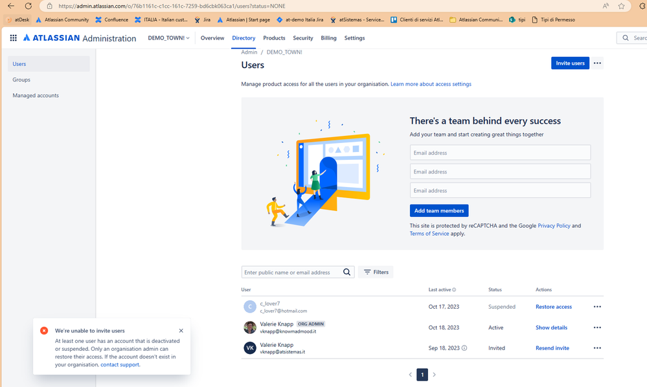Open the Products tab
Image resolution: width=647 pixels, height=387 pixels.
click(274, 38)
